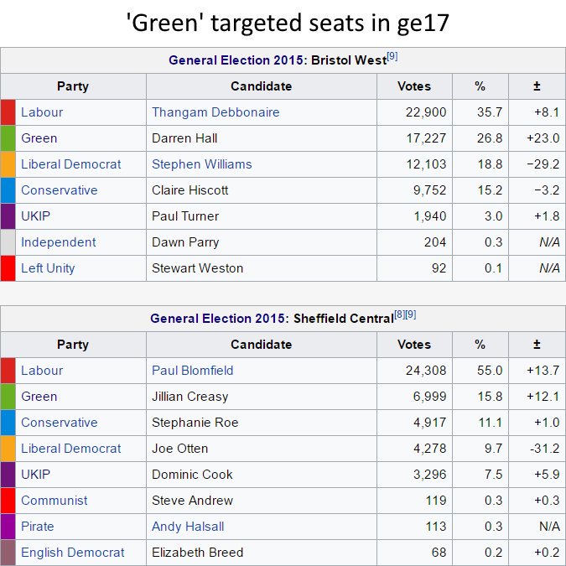Screen dimensions: 566x566
Task: Click the '+23.0' change cell
Action: (x=537, y=138)
